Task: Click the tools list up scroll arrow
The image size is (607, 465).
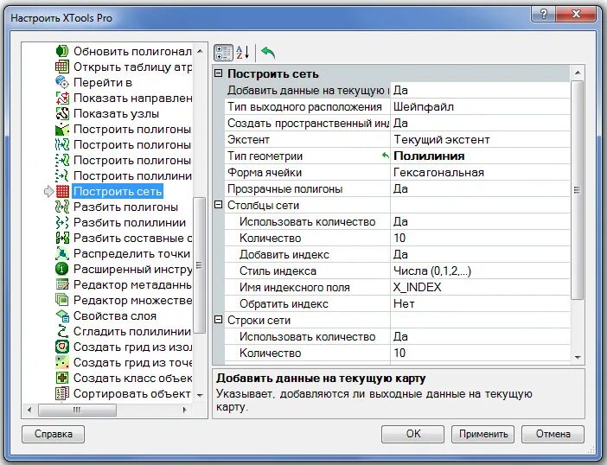Action: (x=200, y=51)
